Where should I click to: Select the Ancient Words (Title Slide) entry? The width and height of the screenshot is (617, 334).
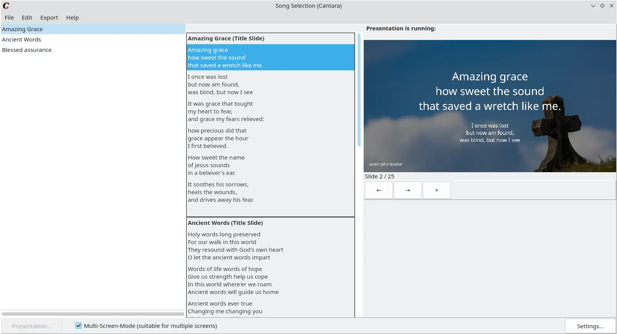click(x=270, y=223)
